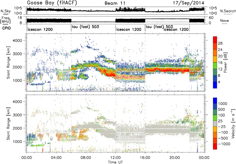Click the 'Velocity [m s-1]' colorbar title
This screenshot has height=164, width=236.
coord(233,123)
